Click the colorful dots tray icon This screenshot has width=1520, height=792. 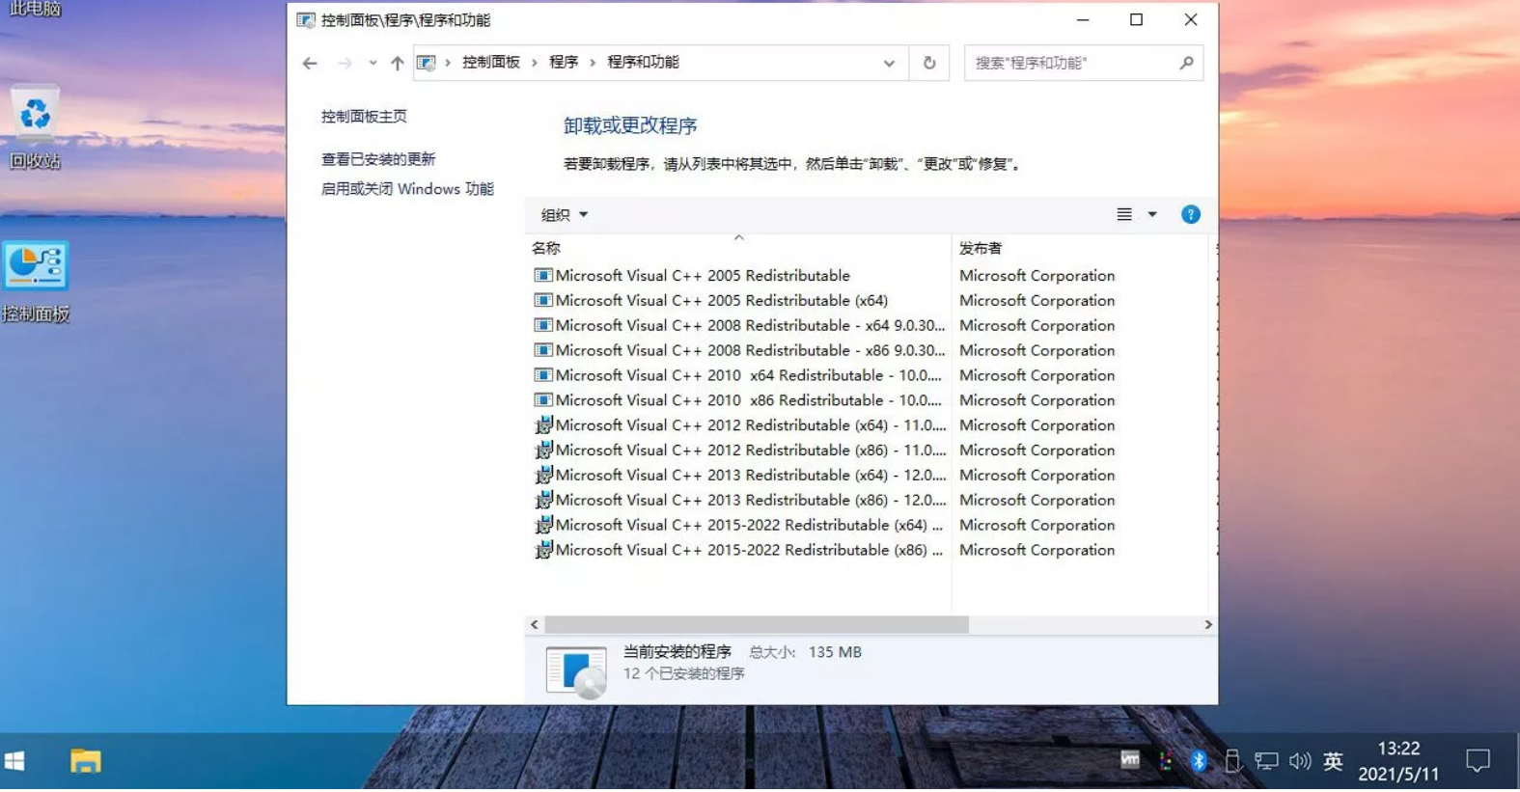[1165, 762]
